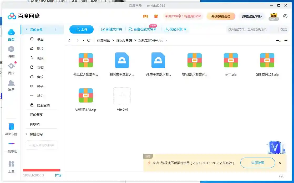Click 设置 in the background window

[74, 1]
